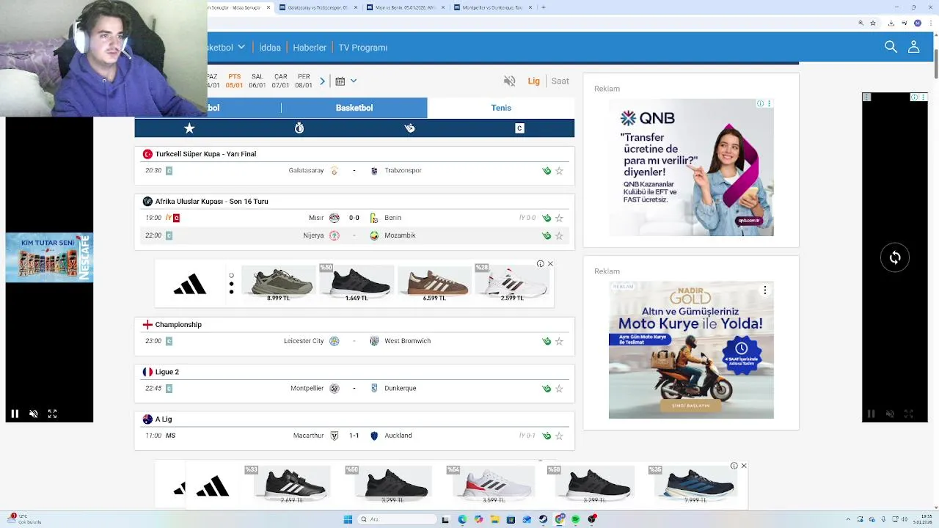Open the site search magnifier icon
This screenshot has width=939, height=528.
891,47
